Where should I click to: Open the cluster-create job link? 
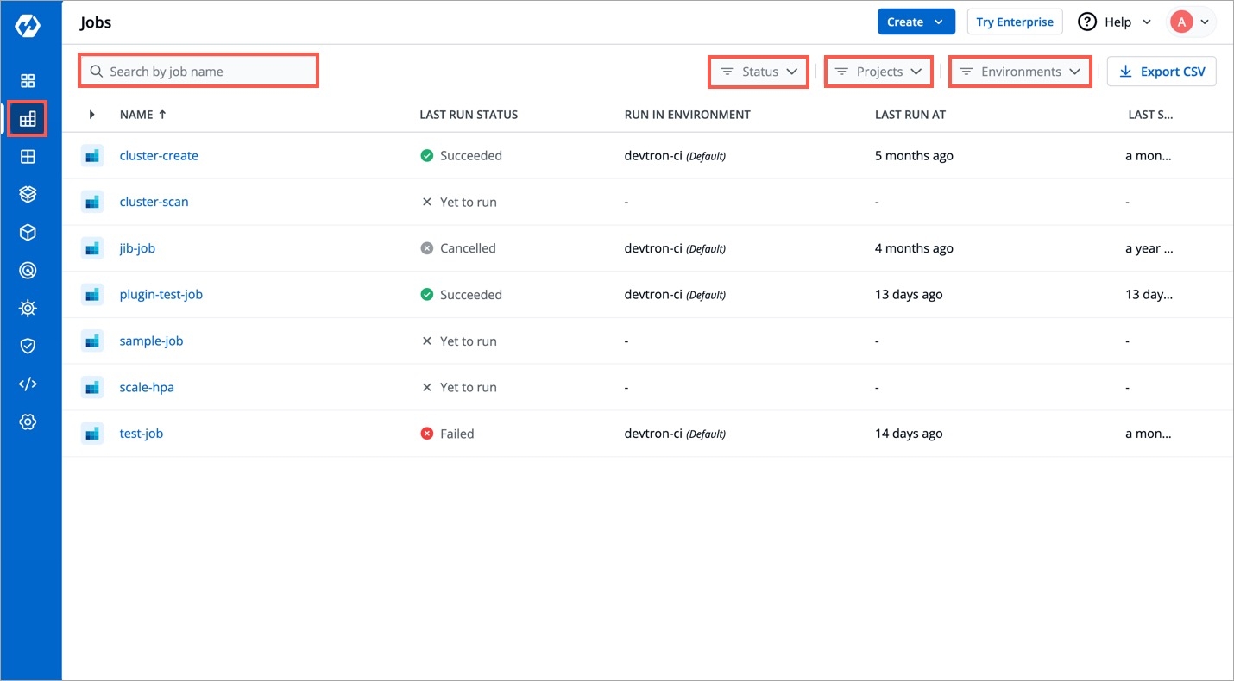pos(159,156)
